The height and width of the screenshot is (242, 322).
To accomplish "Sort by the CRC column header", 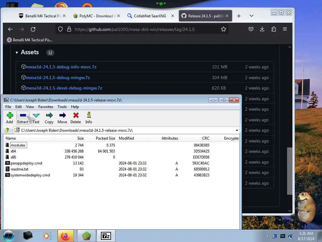I will [x=195, y=138].
